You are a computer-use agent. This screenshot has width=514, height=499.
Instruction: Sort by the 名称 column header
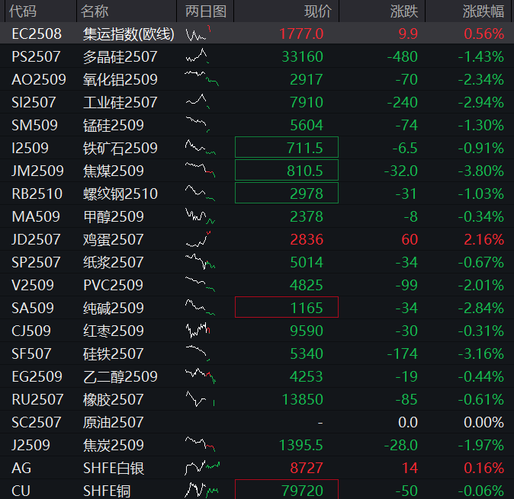(x=95, y=11)
